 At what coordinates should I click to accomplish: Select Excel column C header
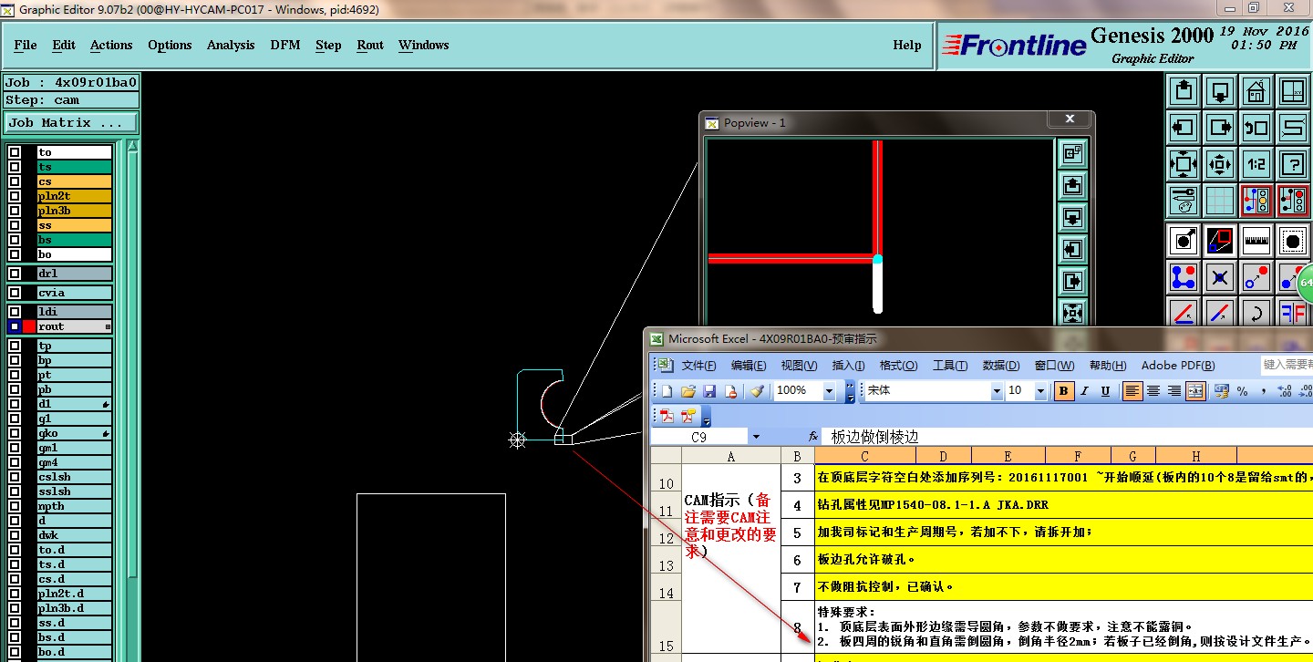(864, 456)
